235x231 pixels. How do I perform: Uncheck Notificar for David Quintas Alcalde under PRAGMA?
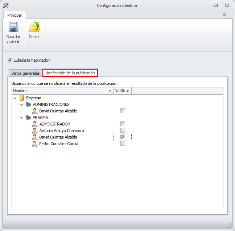click(x=123, y=137)
